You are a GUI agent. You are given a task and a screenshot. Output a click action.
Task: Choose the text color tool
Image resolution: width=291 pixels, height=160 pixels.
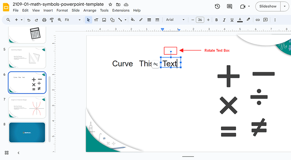pos(240,20)
